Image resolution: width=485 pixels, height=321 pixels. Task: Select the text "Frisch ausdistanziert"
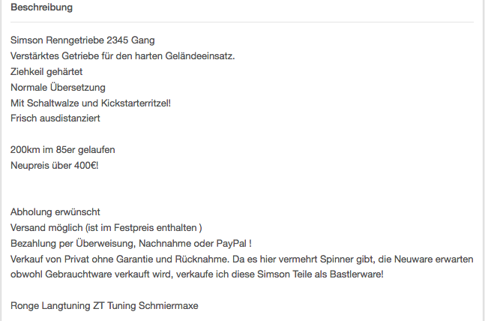click(55, 118)
